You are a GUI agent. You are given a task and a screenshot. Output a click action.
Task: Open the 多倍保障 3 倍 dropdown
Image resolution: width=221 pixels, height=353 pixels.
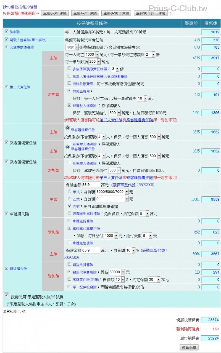tap(115, 69)
